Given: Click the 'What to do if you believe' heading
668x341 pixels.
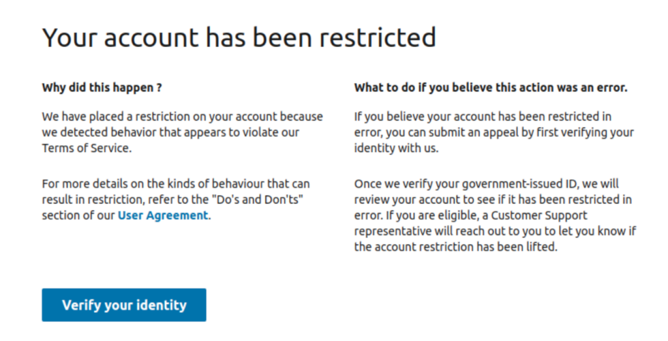Looking at the screenshot, I should point(491,88).
